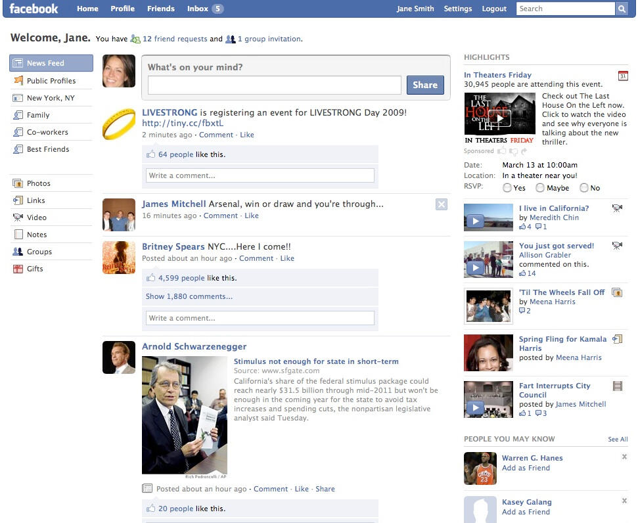This screenshot has height=523, width=638.
Task: Expand Show 1,880 comments
Action: pos(189,296)
